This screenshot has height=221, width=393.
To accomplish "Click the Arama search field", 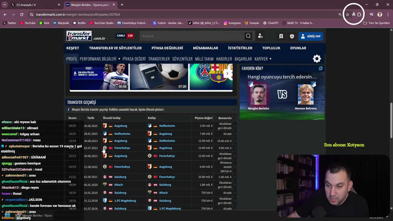I will [x=192, y=36].
